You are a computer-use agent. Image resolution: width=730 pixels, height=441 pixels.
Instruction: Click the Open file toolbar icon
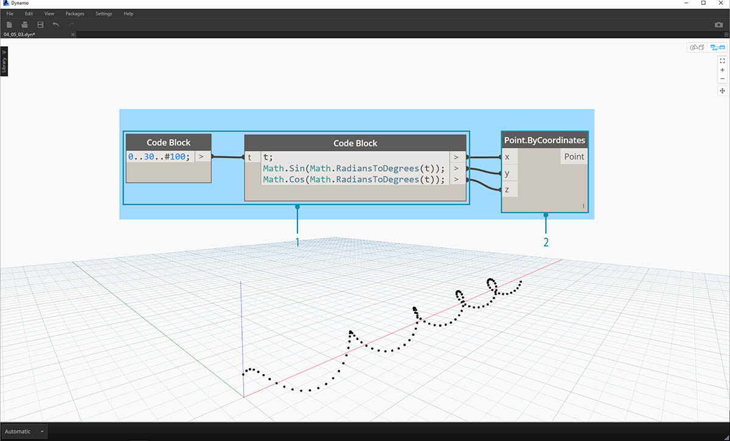25,24
